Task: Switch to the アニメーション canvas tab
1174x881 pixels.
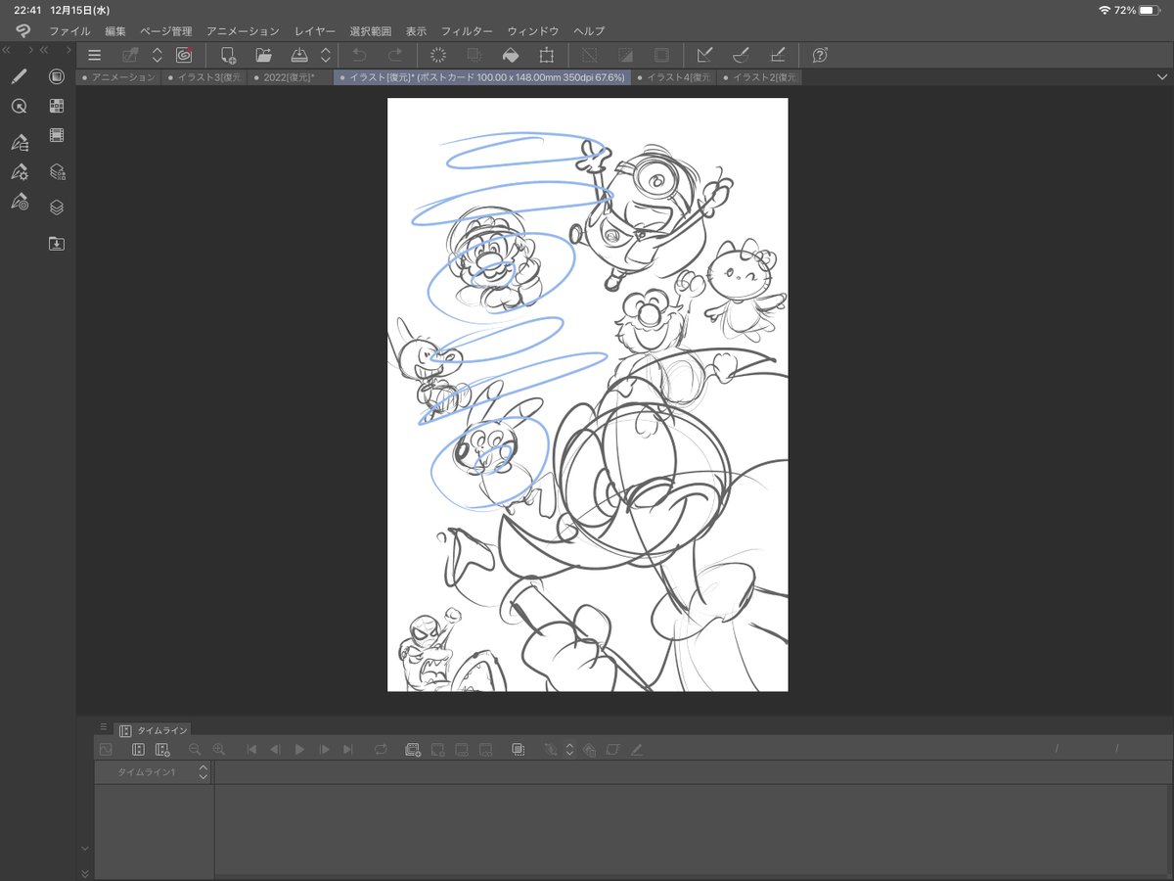Action: pyautogui.click(x=119, y=77)
